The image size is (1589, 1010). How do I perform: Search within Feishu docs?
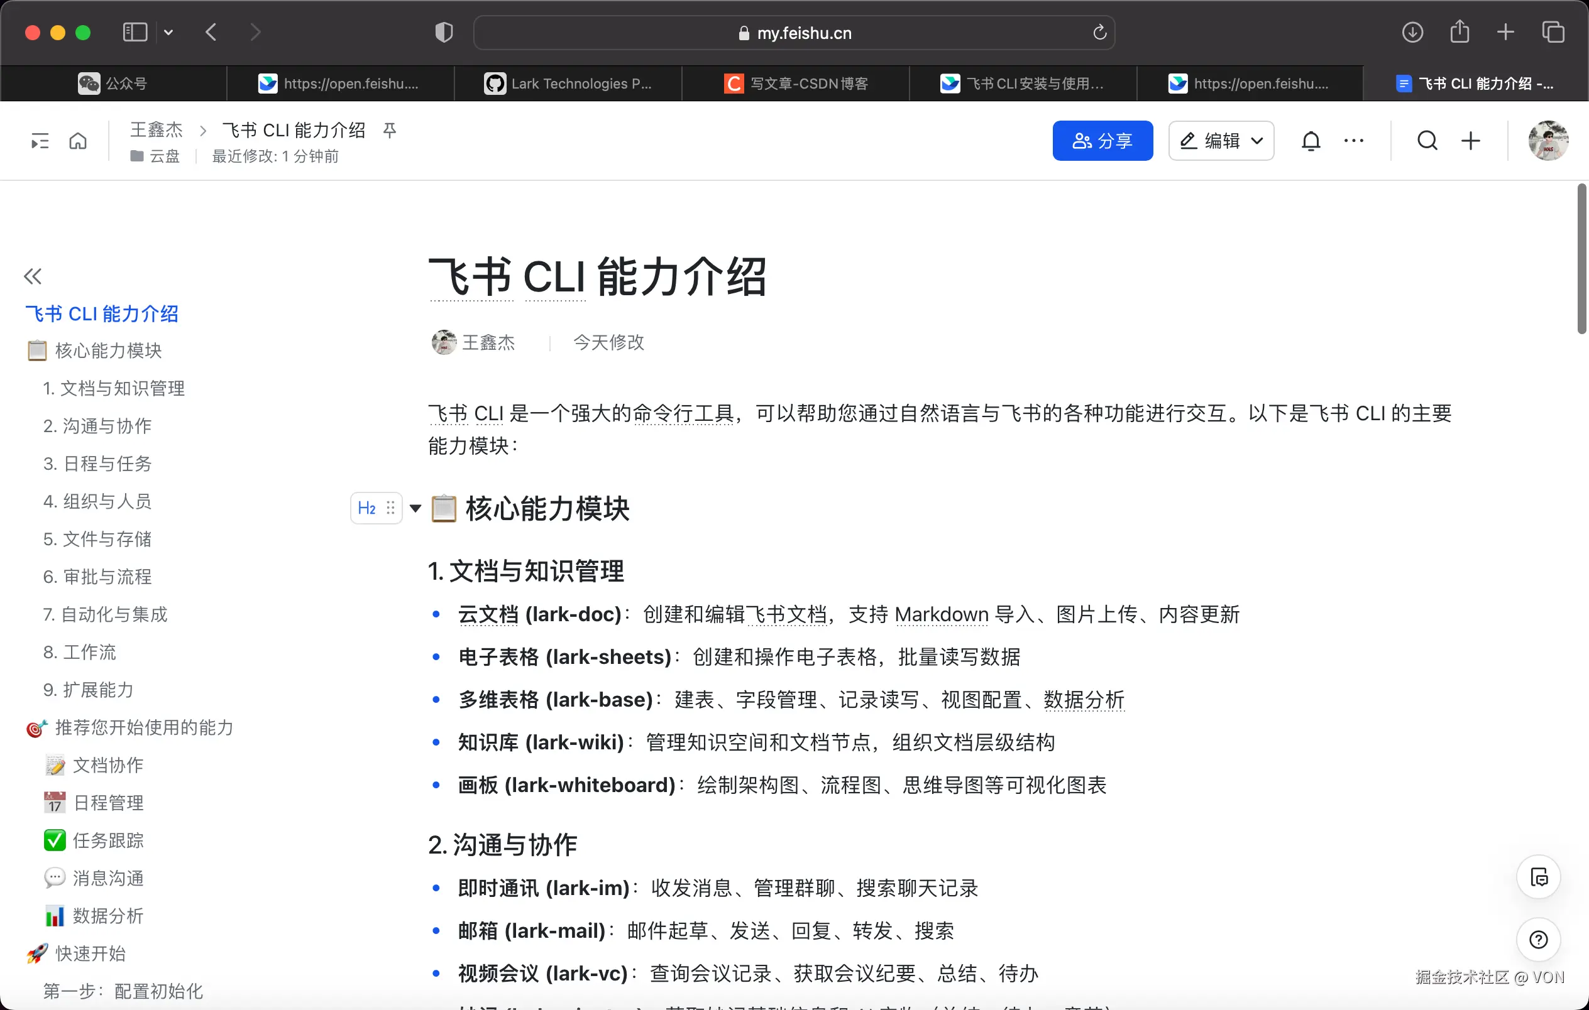point(1427,141)
